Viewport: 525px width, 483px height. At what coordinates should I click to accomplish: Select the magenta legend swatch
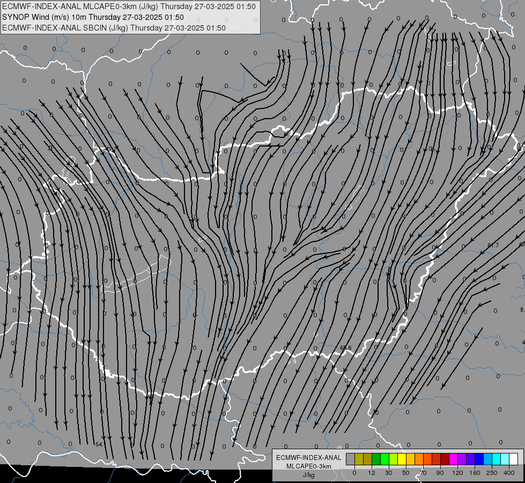pos(454,459)
